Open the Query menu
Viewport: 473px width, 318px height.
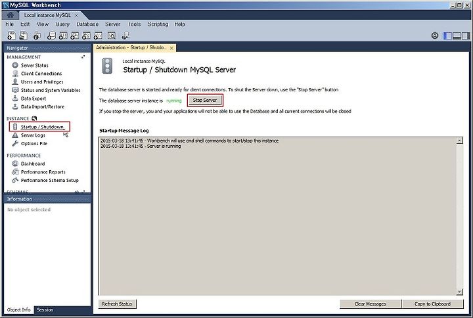coord(62,24)
